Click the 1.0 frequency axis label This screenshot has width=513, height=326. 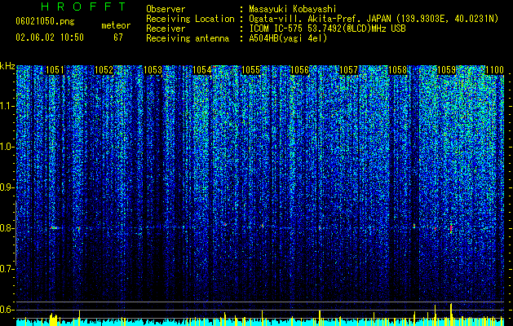click(7, 147)
